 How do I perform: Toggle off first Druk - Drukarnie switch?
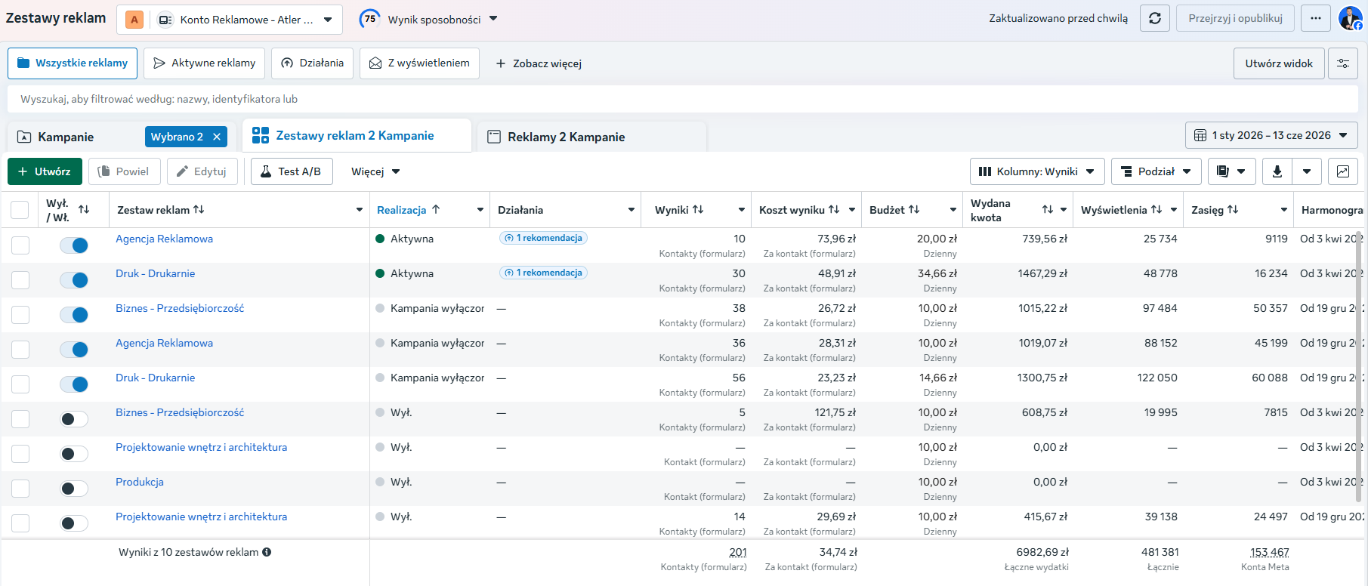[x=74, y=280]
